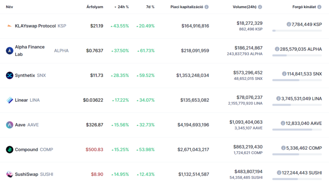Click the Compound coin logo
329x183 pixels.
coord(9,150)
